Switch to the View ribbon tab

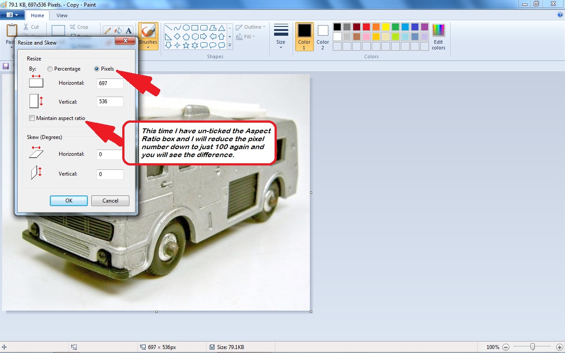[62, 15]
